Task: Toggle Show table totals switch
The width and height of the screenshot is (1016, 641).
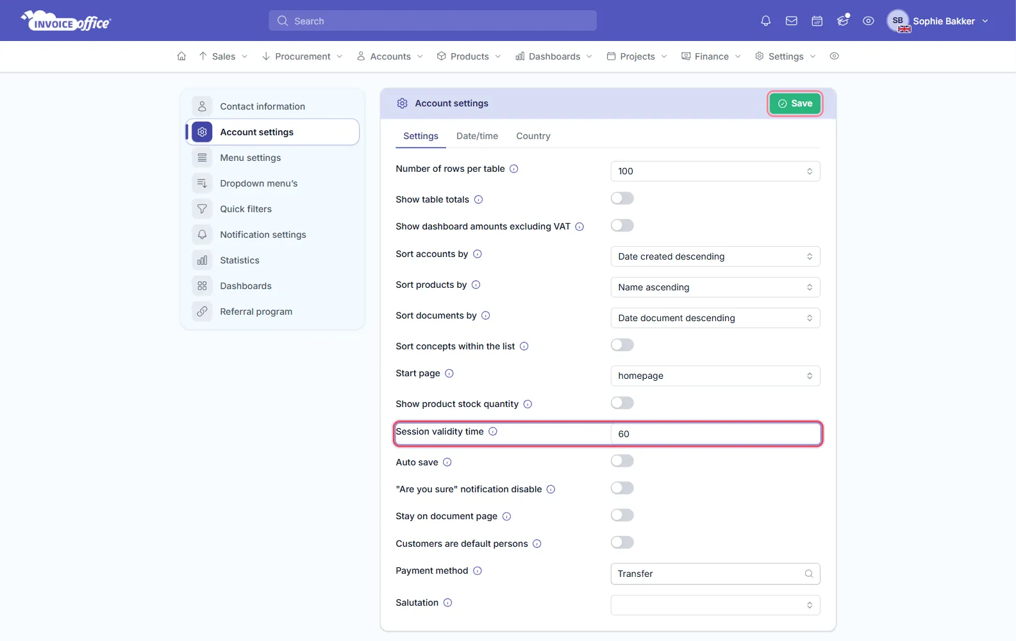Action: [x=622, y=199]
